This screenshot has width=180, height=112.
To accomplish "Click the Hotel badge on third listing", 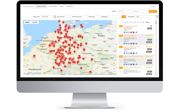I will [149, 49].
